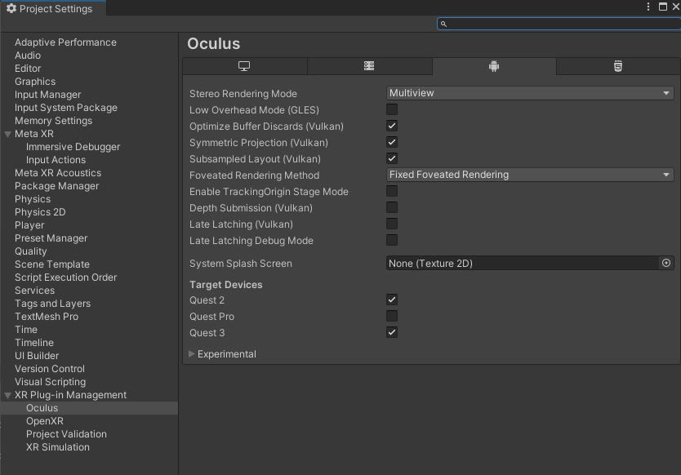The height and width of the screenshot is (475, 681).
Task: Open UI Builder settings
Action: pyautogui.click(x=37, y=356)
